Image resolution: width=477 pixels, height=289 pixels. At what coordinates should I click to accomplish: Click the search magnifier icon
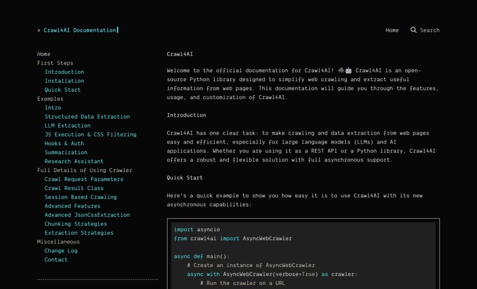pyautogui.click(x=413, y=30)
